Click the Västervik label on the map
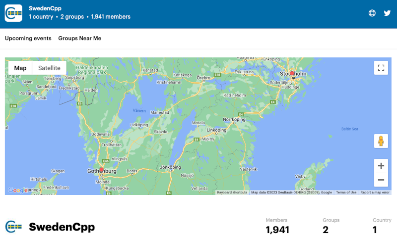The width and height of the screenshot is (397, 239). pos(249,169)
